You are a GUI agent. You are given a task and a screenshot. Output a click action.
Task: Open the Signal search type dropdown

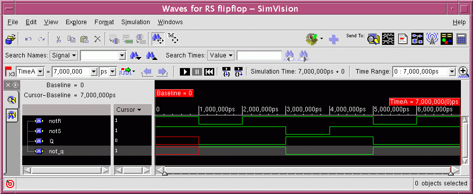[64, 55]
